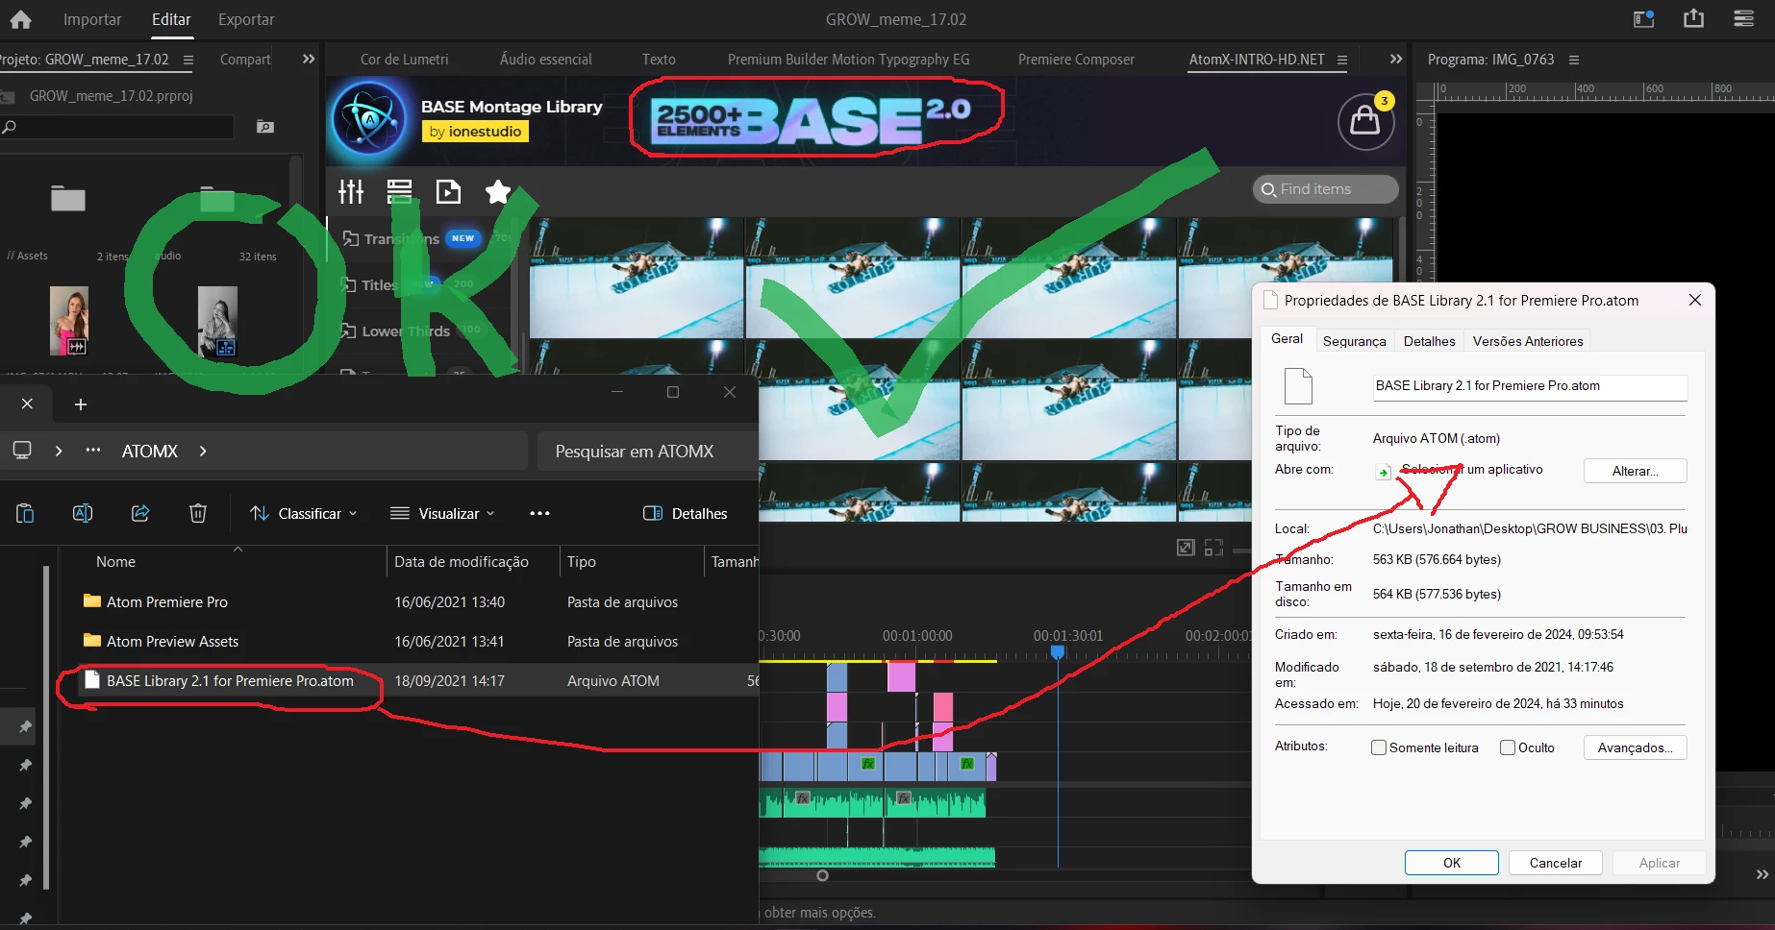Click the timeline zoom scrollbar handle
Image resolution: width=1775 pixels, height=930 pixels.
pos(822,875)
